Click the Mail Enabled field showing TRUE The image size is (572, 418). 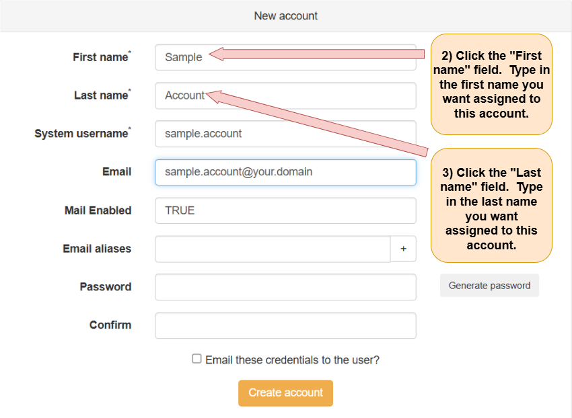coord(285,210)
